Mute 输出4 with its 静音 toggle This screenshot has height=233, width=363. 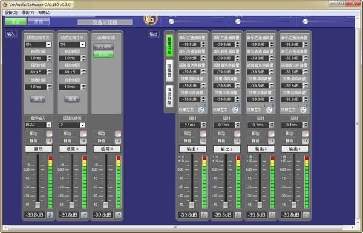[x=306, y=141]
